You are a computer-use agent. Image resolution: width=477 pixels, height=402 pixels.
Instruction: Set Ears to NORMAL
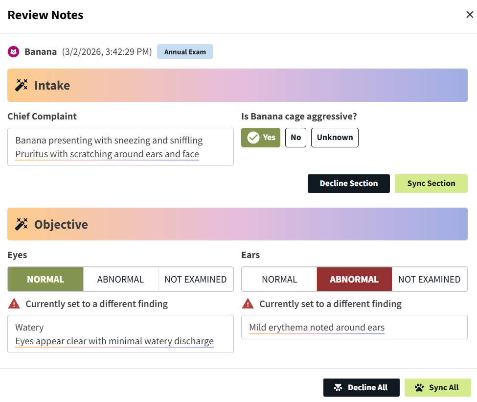click(279, 280)
